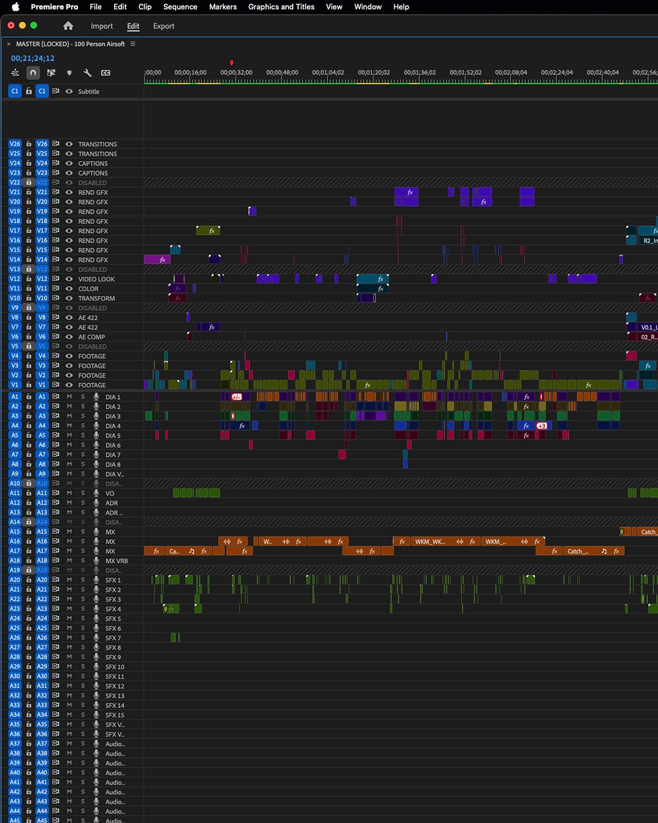Switch to the Export workspace
Image resolution: width=658 pixels, height=823 pixels.
click(163, 26)
